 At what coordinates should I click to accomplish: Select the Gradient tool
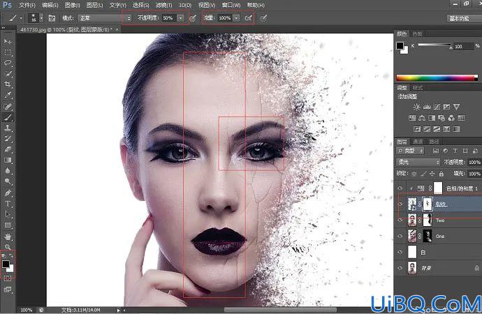click(8, 160)
